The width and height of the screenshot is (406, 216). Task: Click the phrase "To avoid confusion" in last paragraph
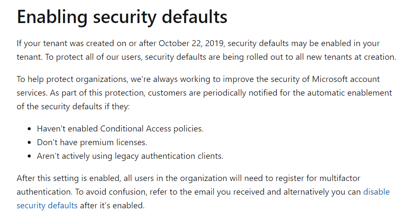pyautogui.click(x=111, y=192)
